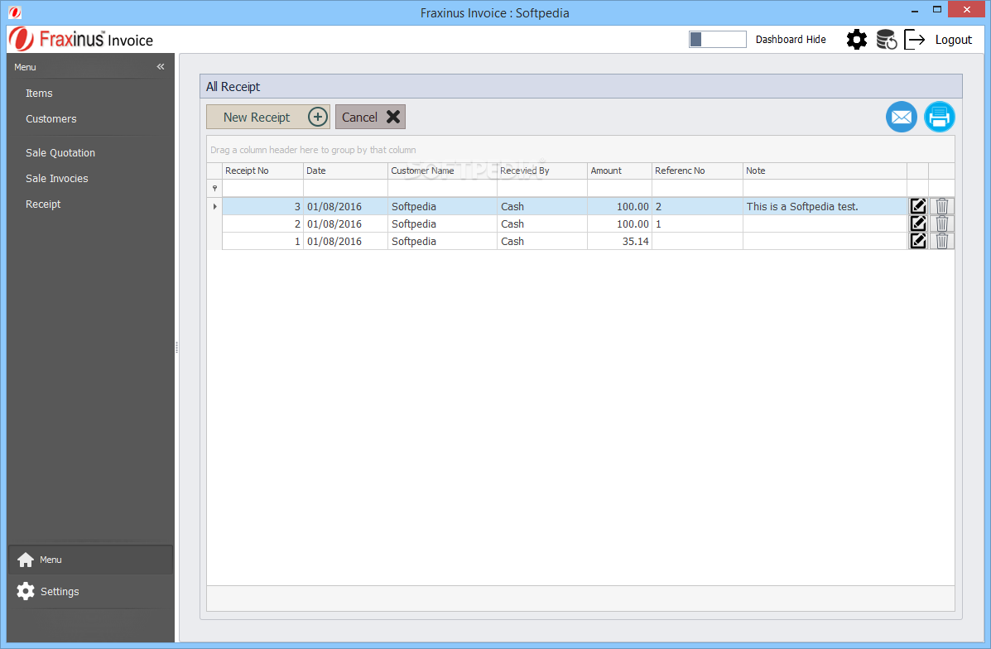Delete receipt number 2 with trash icon

coord(941,224)
